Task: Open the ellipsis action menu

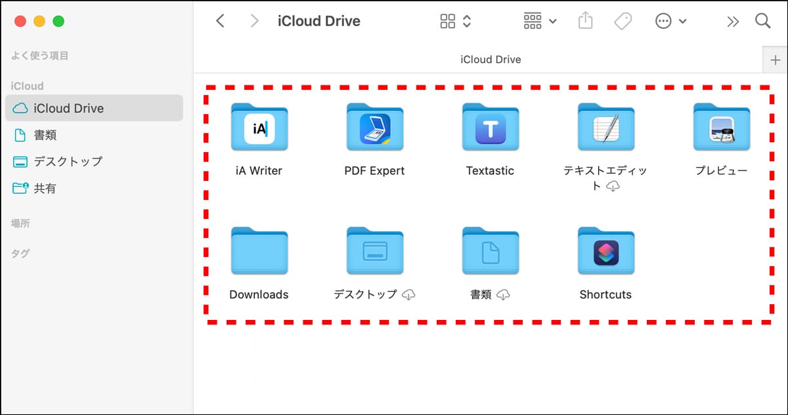Action: click(670, 21)
